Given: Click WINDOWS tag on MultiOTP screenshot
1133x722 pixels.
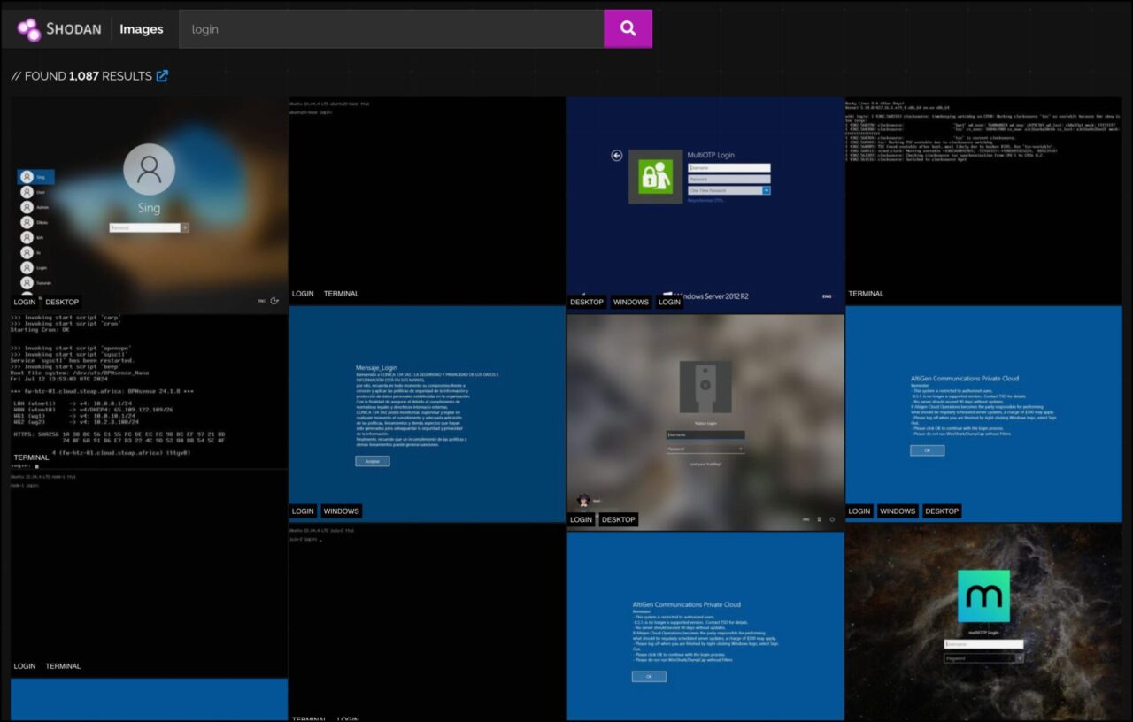Looking at the screenshot, I should coord(631,302).
